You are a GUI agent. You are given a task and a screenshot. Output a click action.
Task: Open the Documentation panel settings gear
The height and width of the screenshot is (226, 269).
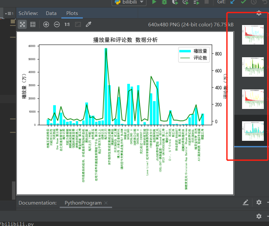[x=259, y=202]
